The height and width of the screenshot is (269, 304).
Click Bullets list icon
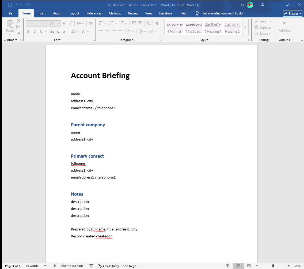click(x=101, y=24)
